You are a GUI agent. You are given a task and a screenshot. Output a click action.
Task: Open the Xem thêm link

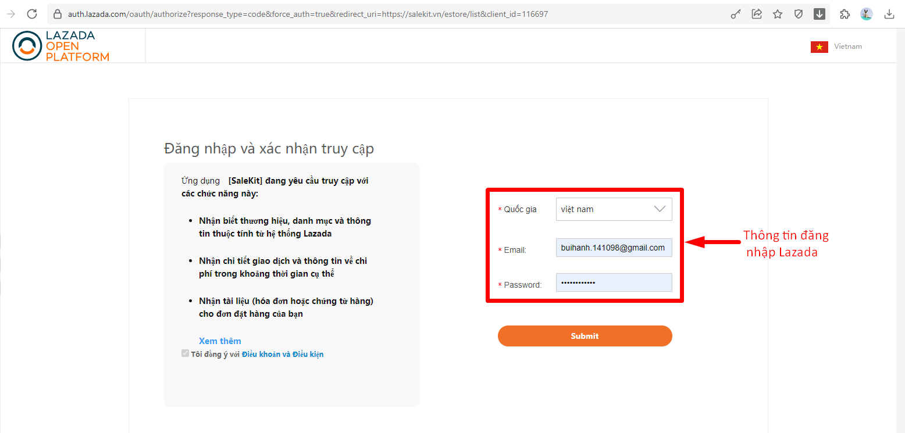click(x=220, y=341)
